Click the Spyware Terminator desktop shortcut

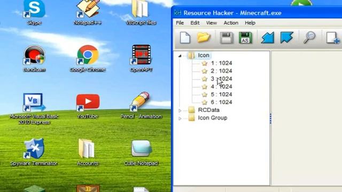point(34,152)
